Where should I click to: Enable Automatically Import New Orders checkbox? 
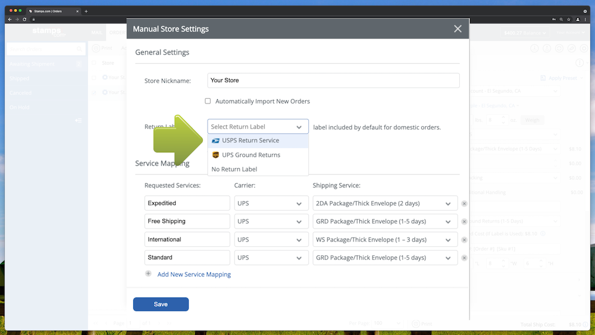208,101
